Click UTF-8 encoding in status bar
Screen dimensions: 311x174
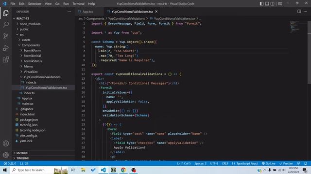coord(214,163)
